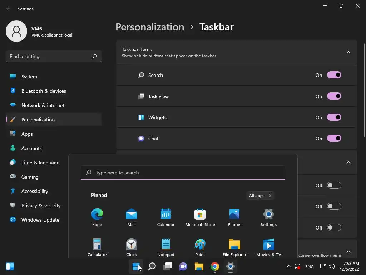366x275 pixels.
Task: Launch Notepad from Start menu
Action: (166, 248)
